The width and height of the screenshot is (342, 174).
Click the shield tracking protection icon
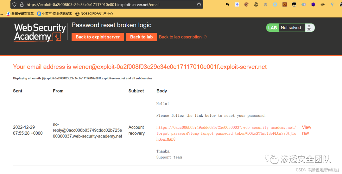(x=14, y=4)
